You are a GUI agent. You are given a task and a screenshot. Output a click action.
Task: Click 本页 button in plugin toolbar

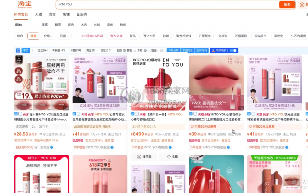pyautogui.click(x=26, y=51)
